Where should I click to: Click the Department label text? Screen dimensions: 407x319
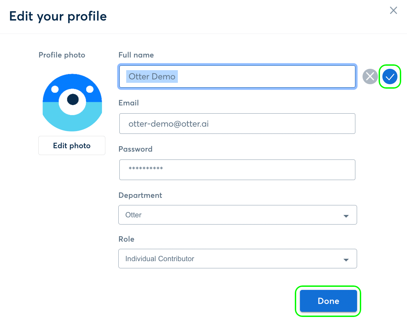point(140,195)
